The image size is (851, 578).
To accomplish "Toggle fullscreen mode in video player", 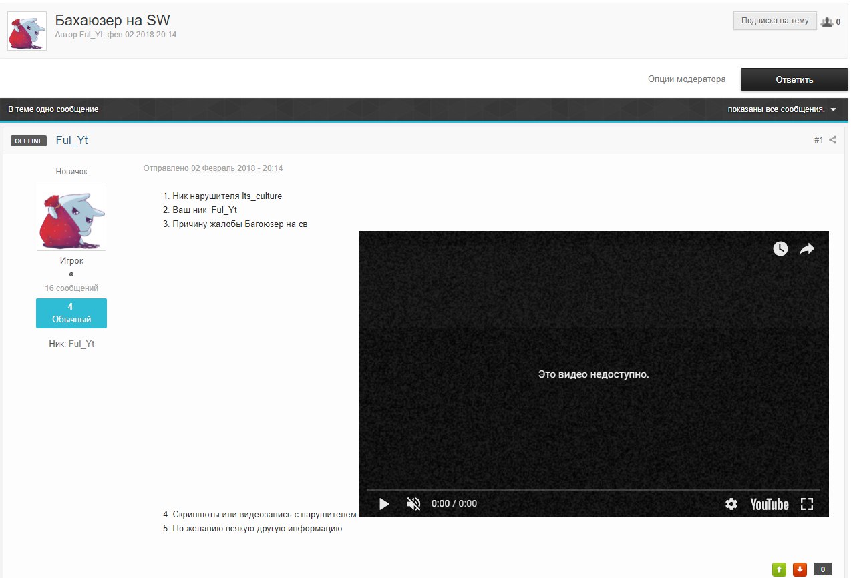I will tap(807, 504).
